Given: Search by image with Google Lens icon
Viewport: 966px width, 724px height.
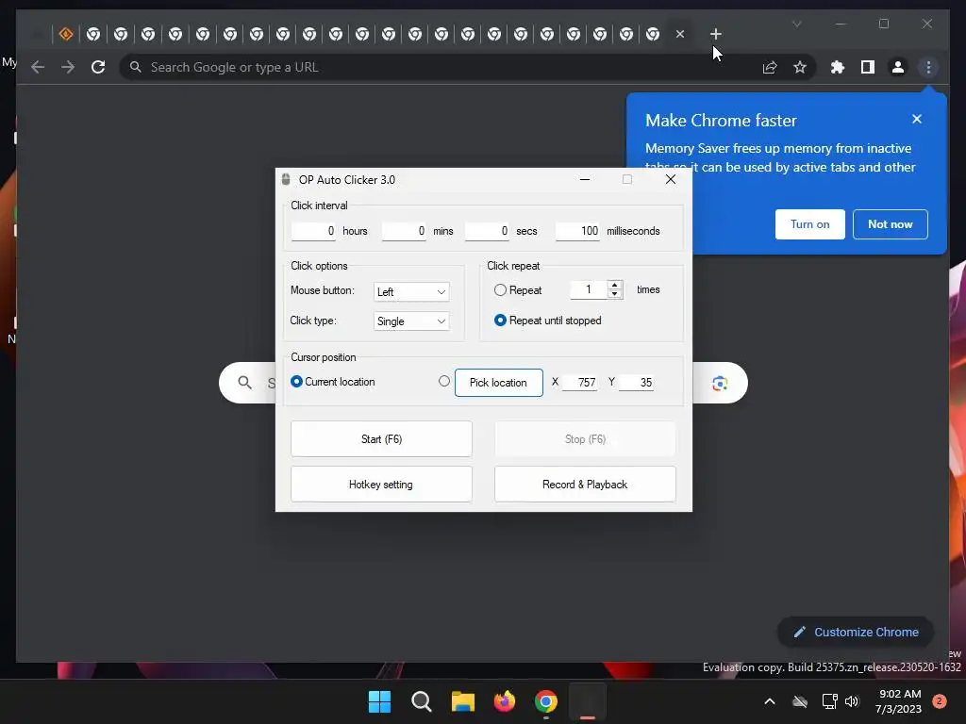Looking at the screenshot, I should [x=720, y=384].
